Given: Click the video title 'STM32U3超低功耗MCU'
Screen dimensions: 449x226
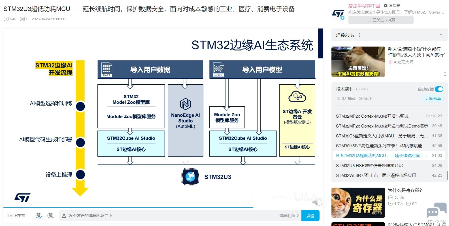Looking at the screenshot, I should click(x=149, y=9).
